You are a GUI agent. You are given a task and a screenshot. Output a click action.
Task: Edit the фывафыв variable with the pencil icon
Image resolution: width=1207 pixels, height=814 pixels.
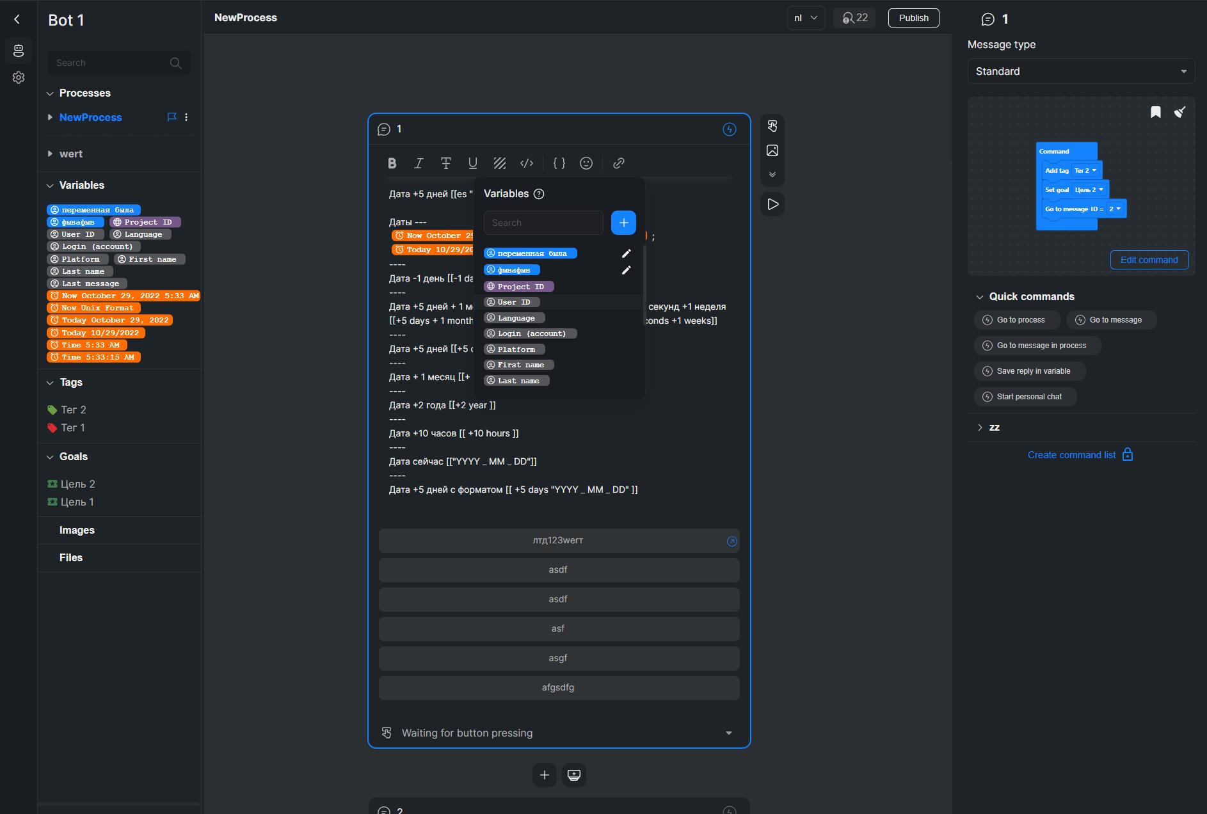point(626,270)
